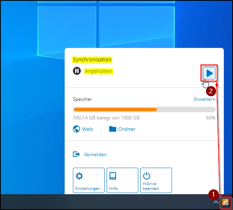The image size is (233, 210).
Task: Click the Angehalten status text
Action: click(x=99, y=71)
